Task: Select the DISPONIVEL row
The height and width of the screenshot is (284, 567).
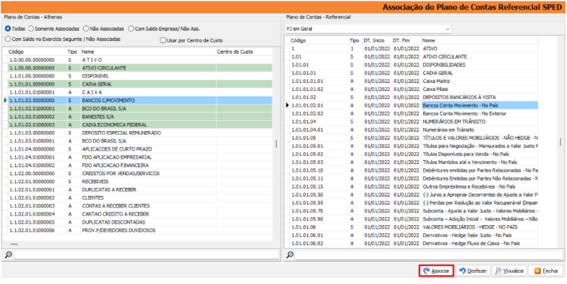Action: (x=140, y=76)
